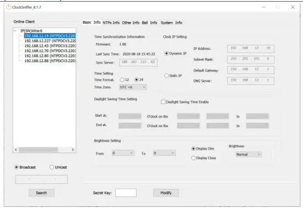
Task: Switch to the NTPs Info tab
Action: [x=111, y=23]
